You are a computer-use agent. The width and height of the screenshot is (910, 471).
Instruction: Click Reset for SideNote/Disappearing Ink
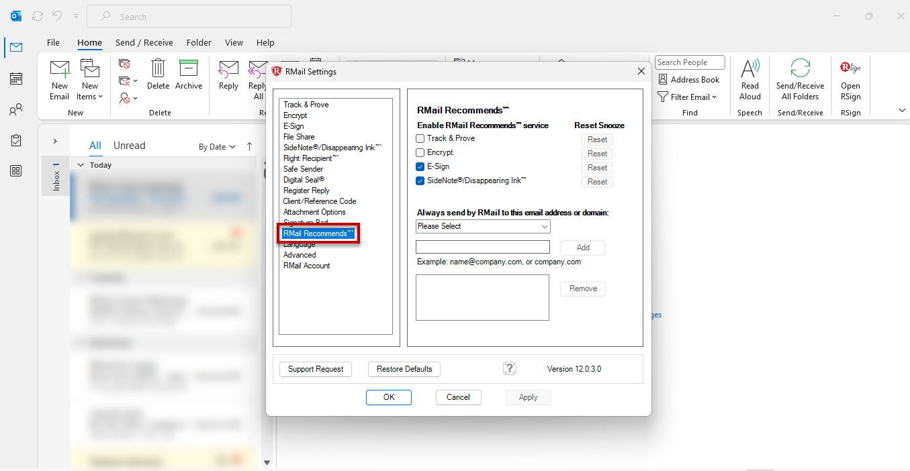tap(597, 182)
